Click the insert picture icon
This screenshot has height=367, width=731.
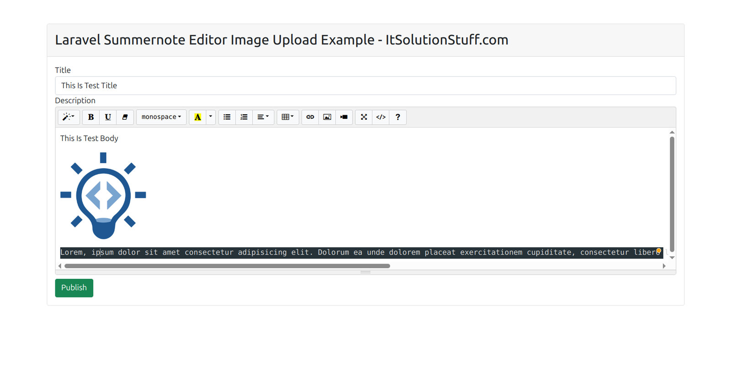pyautogui.click(x=327, y=117)
